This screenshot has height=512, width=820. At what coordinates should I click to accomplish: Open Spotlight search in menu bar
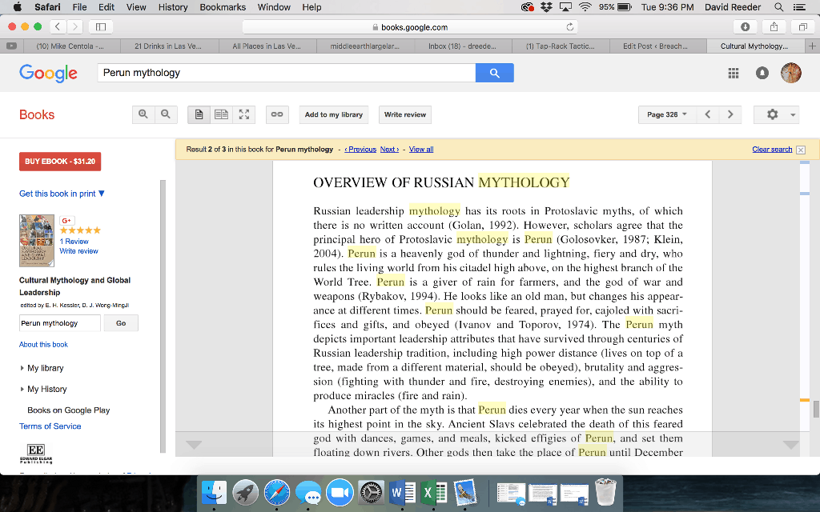778,6
